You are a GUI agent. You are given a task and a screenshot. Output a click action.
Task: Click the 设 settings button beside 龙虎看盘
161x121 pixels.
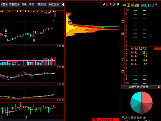[x=159, y=87]
